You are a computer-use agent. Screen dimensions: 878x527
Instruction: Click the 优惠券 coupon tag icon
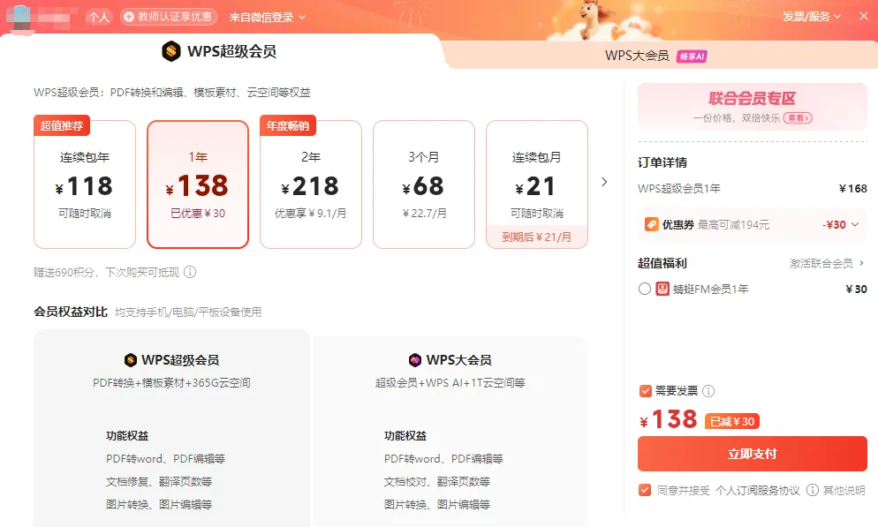(651, 224)
